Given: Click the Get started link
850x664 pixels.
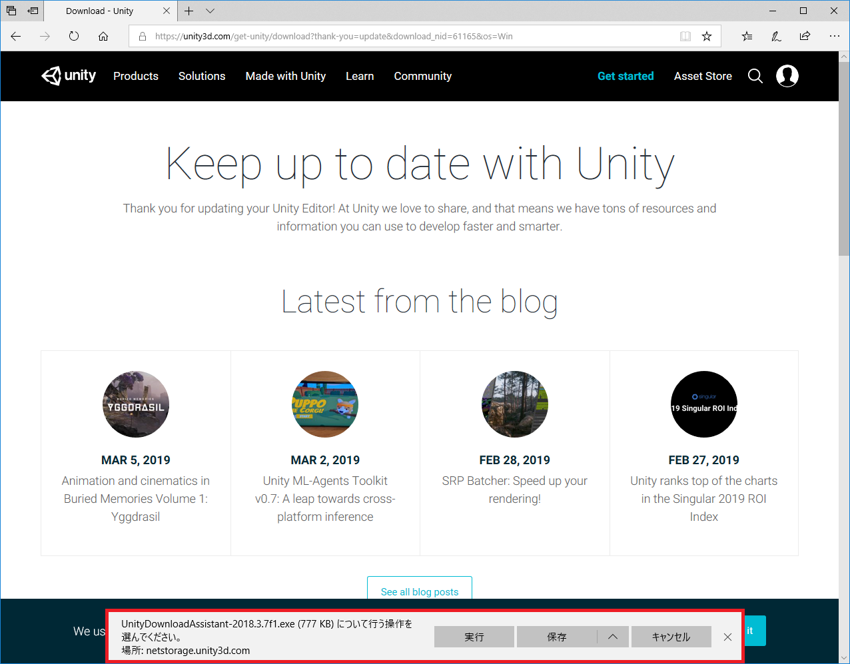Looking at the screenshot, I should (626, 76).
